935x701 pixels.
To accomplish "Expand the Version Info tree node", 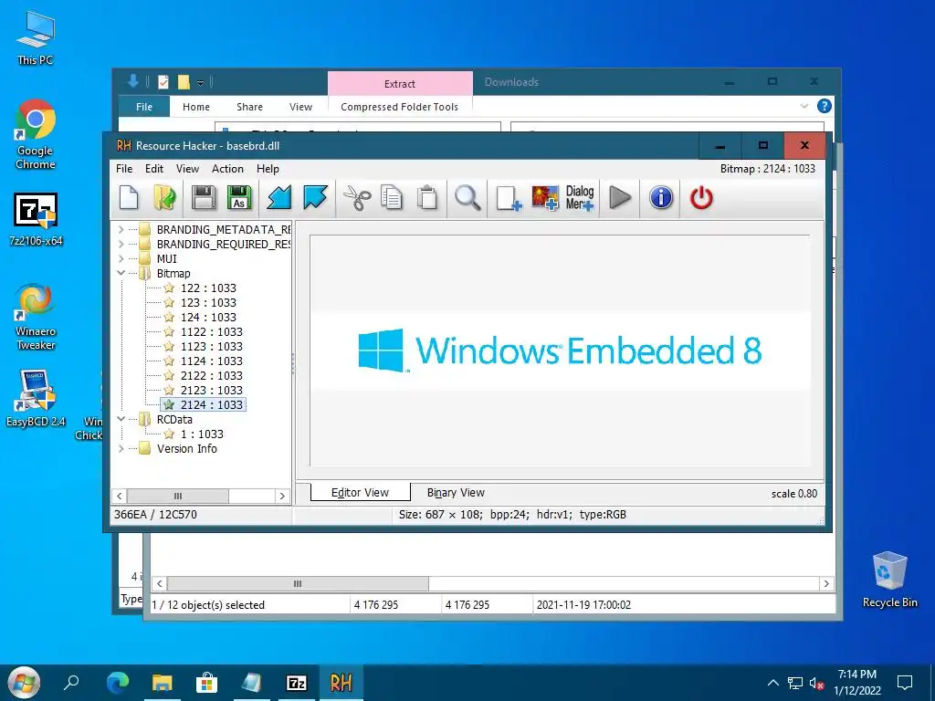I will pyautogui.click(x=121, y=448).
